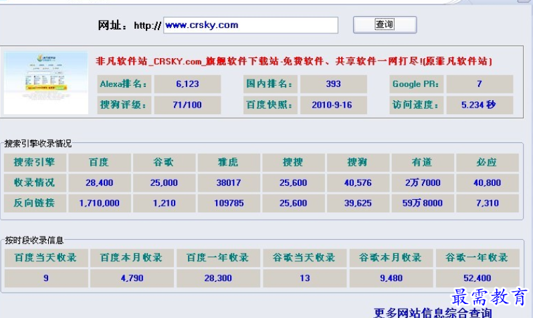Select the 国内排名 value 393
This screenshot has width=533, height=318.
point(333,84)
